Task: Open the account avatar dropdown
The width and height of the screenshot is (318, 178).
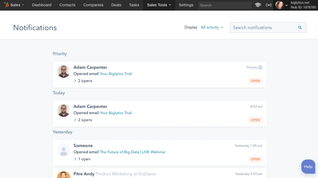Action: click(x=280, y=5)
